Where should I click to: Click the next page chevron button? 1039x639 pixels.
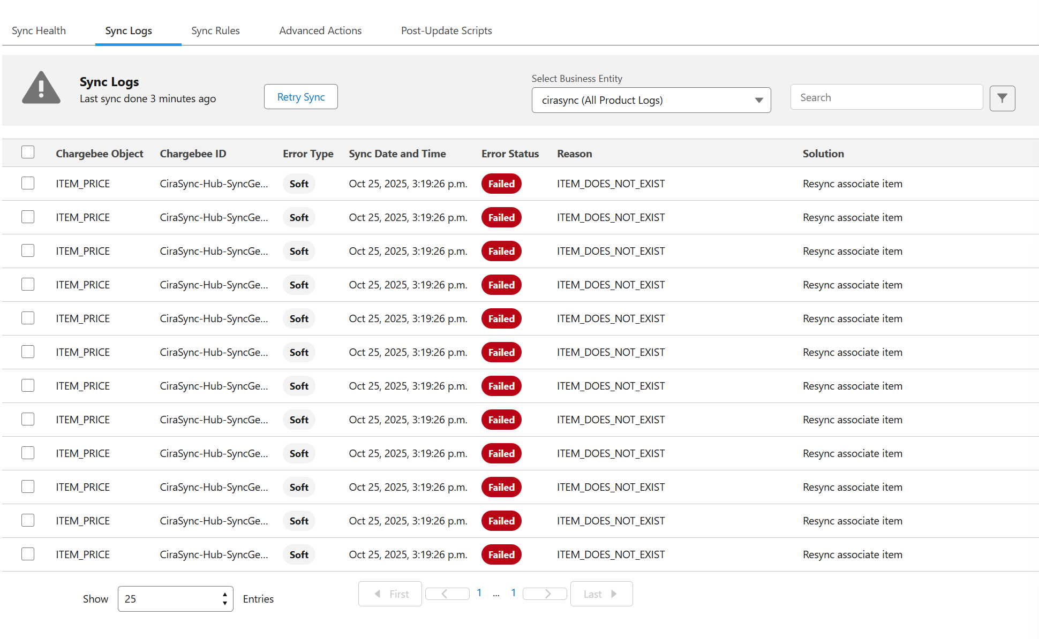click(545, 594)
